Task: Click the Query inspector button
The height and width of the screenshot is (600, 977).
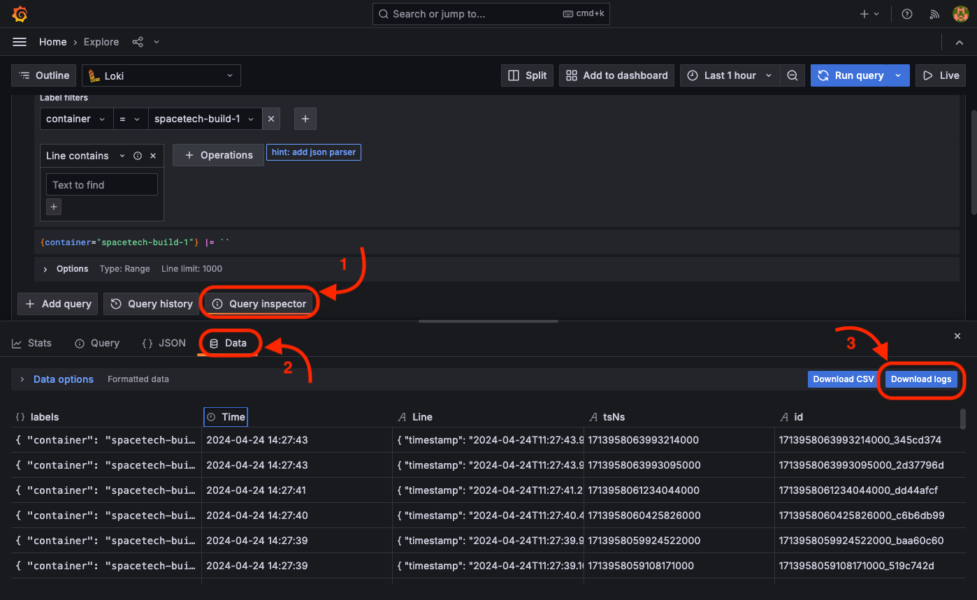Action: tap(259, 304)
